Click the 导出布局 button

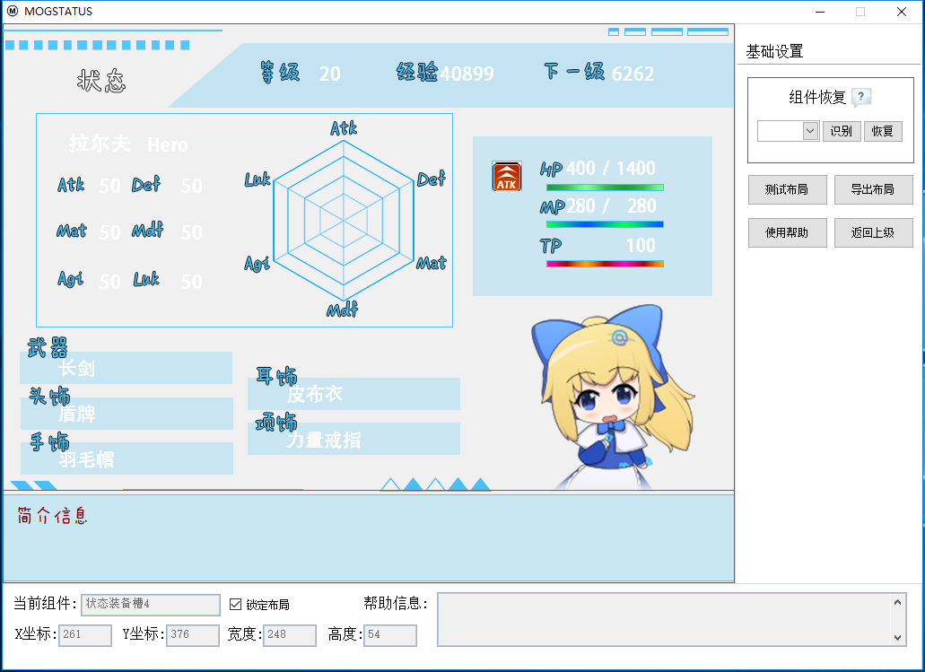(x=873, y=189)
